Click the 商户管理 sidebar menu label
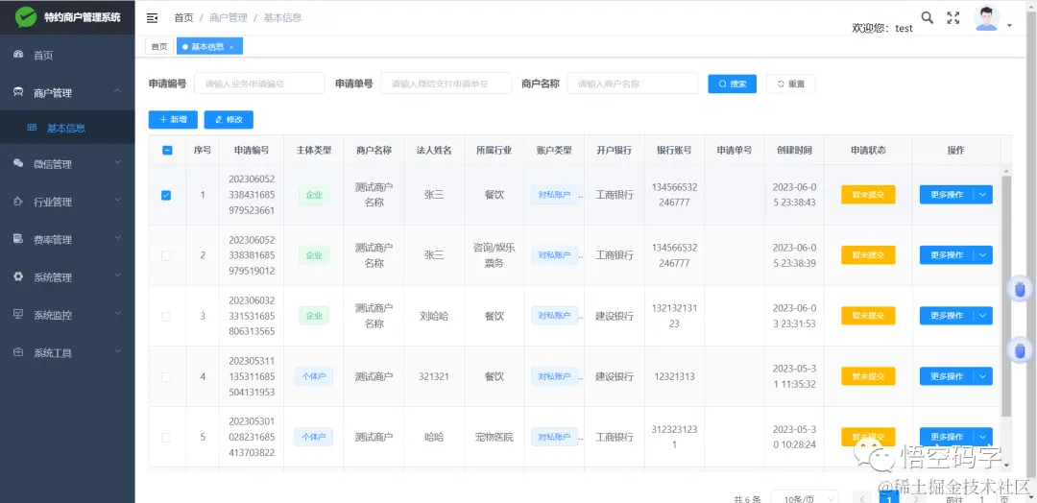The width and height of the screenshot is (1037, 503). [x=53, y=93]
